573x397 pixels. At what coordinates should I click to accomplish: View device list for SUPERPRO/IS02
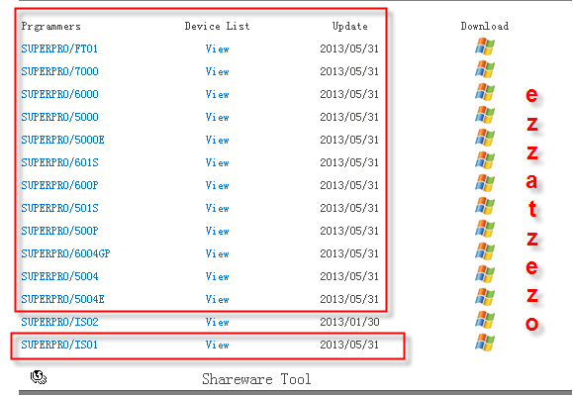click(217, 322)
